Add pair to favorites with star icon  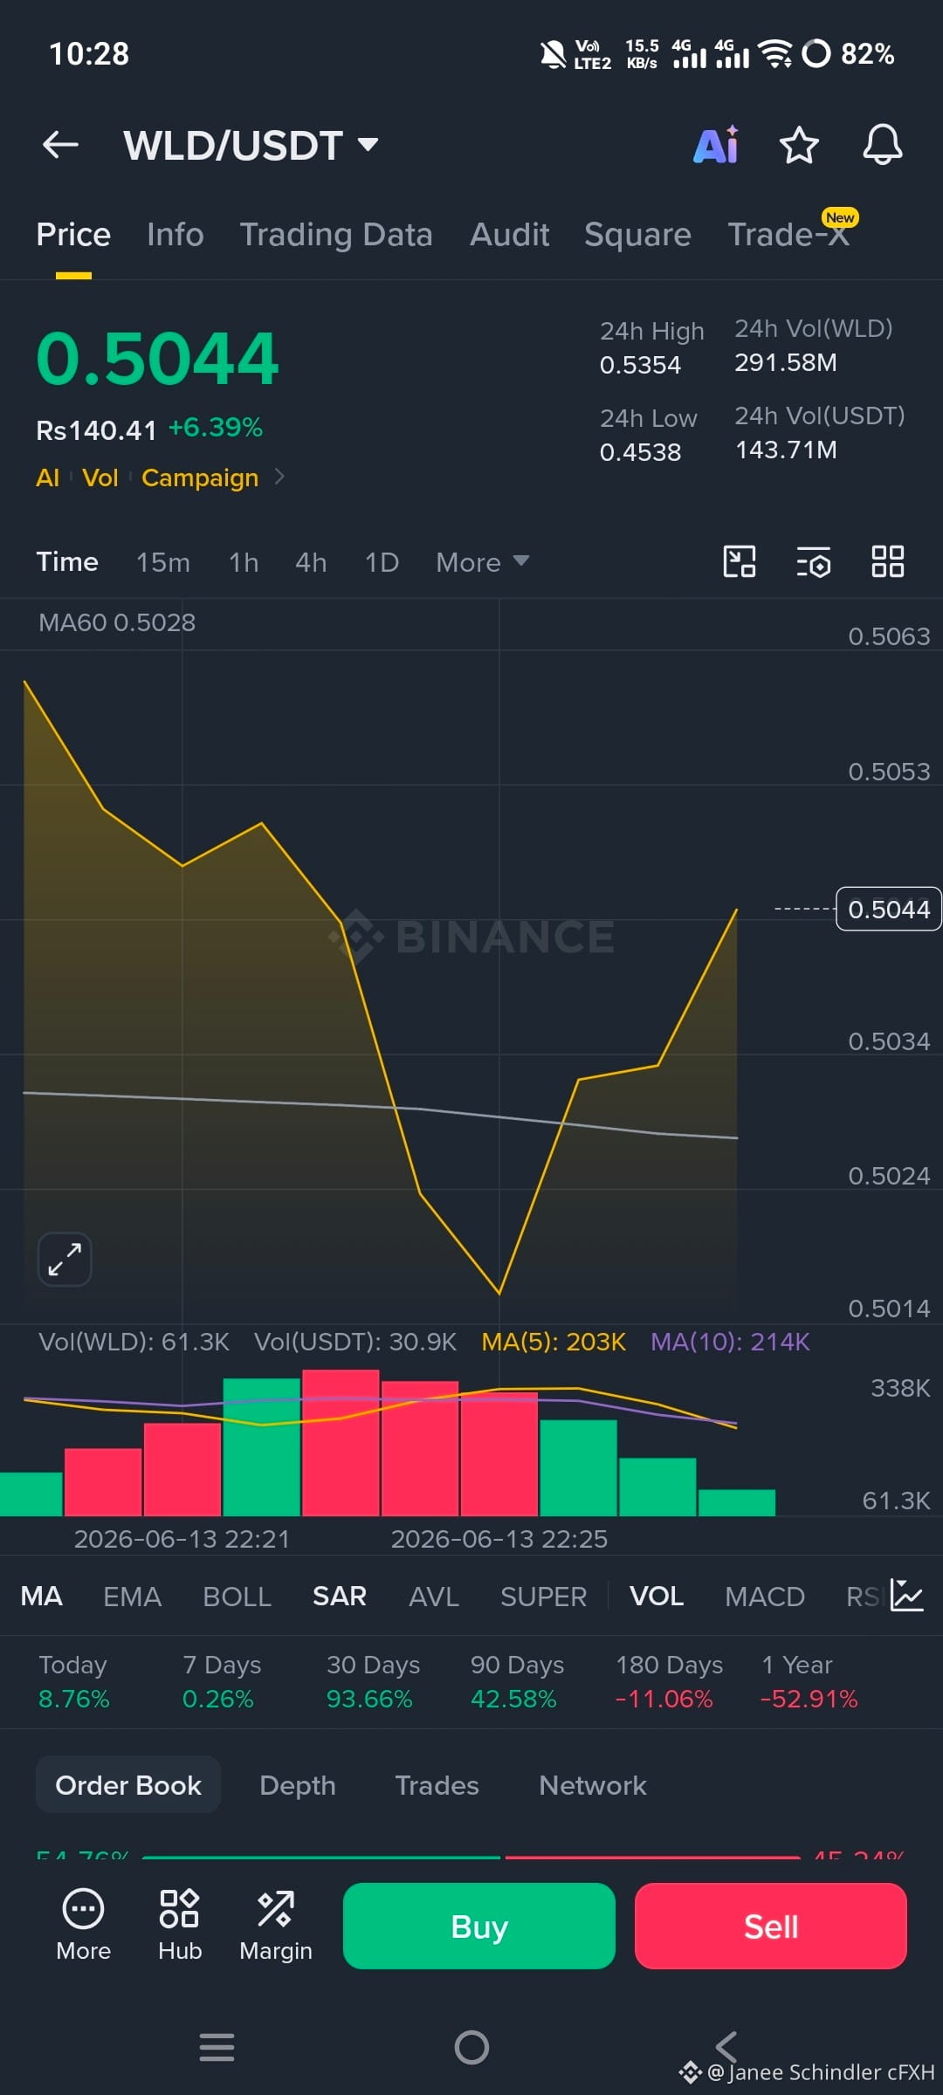(799, 145)
